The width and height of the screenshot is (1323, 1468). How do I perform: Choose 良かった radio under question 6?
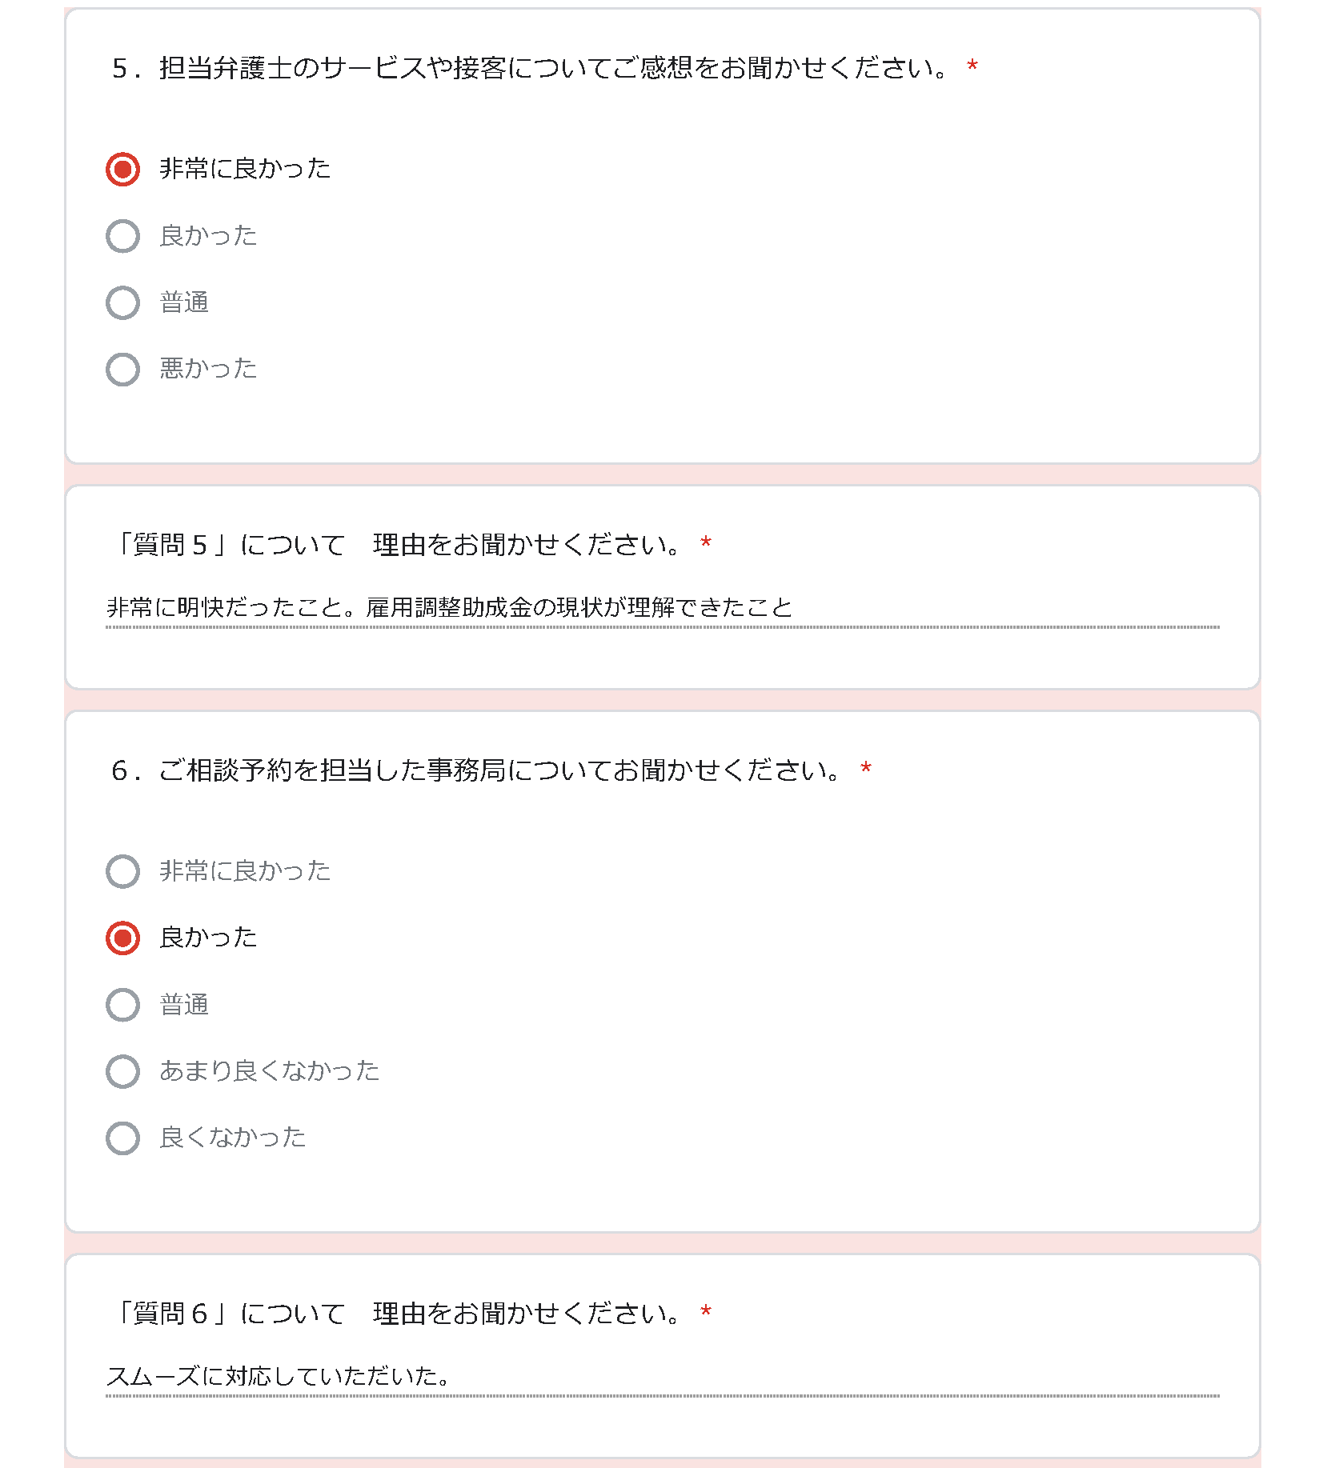(x=122, y=938)
